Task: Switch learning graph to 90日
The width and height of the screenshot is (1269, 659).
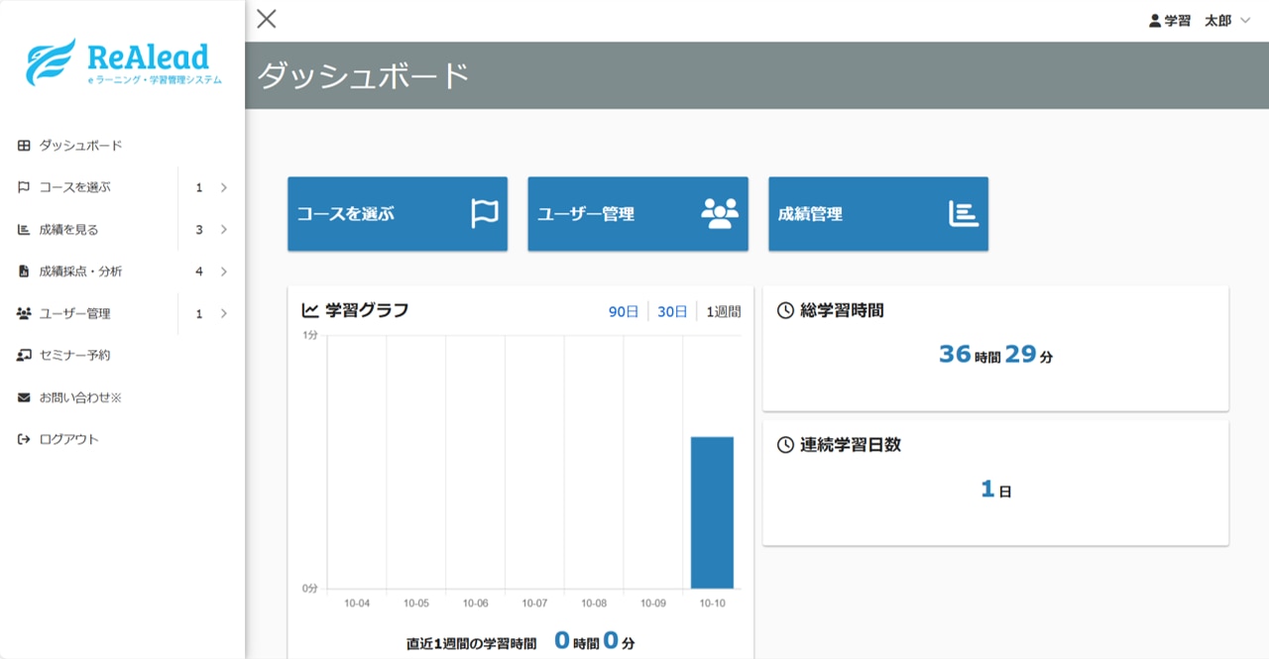Action: pos(624,311)
